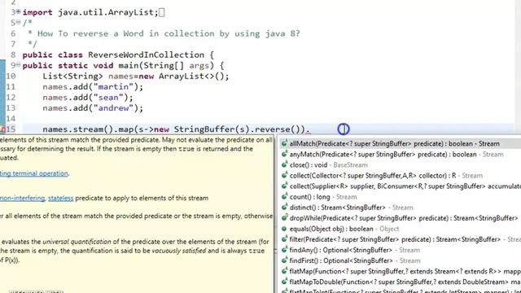Select collect(Supplier<R> supplier) proposal

click(400, 186)
